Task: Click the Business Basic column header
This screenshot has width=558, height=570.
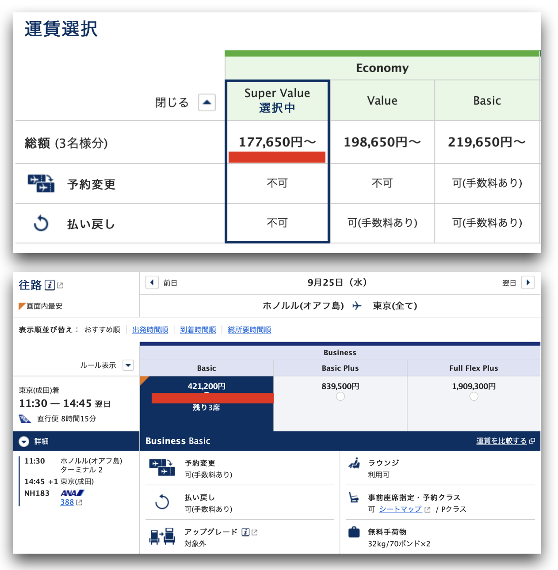Action: tap(206, 368)
